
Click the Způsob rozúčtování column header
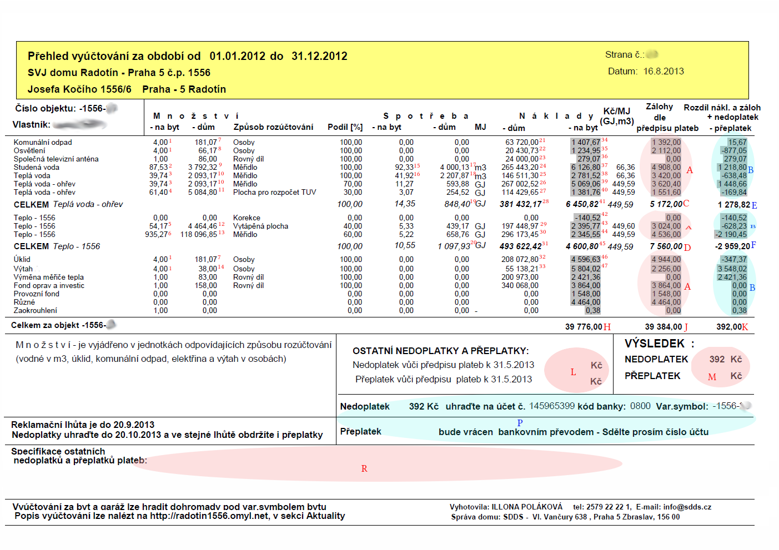tap(273, 127)
